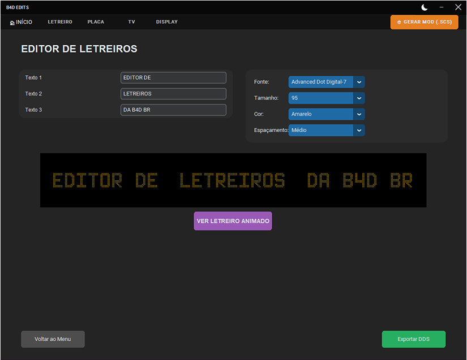Click the Texto 2 label
This screenshot has width=467, height=360.
(x=33, y=94)
